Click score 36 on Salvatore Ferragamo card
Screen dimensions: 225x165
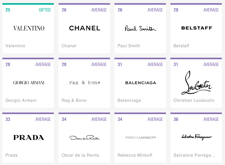pyautogui.click(x=176, y=119)
